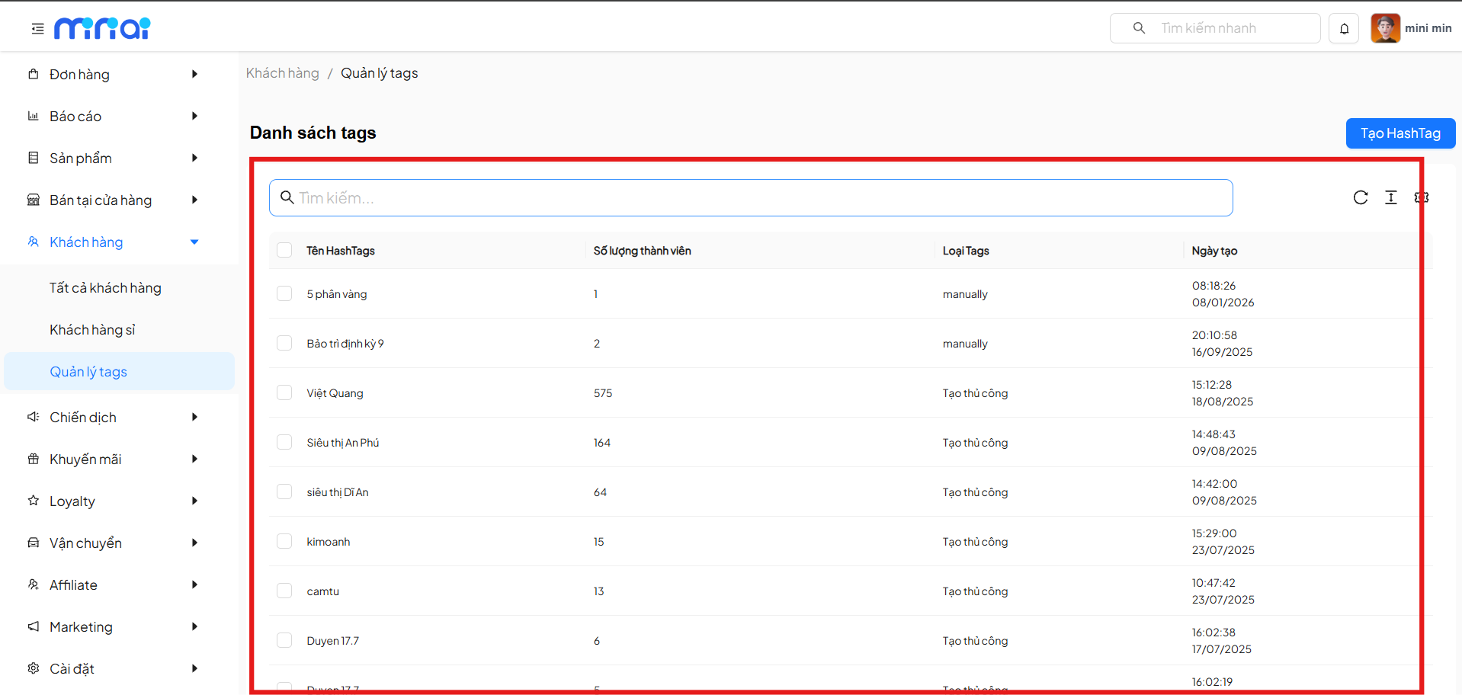Click the Cài đặt gear icon
This screenshot has width=1462, height=695.
tap(34, 668)
